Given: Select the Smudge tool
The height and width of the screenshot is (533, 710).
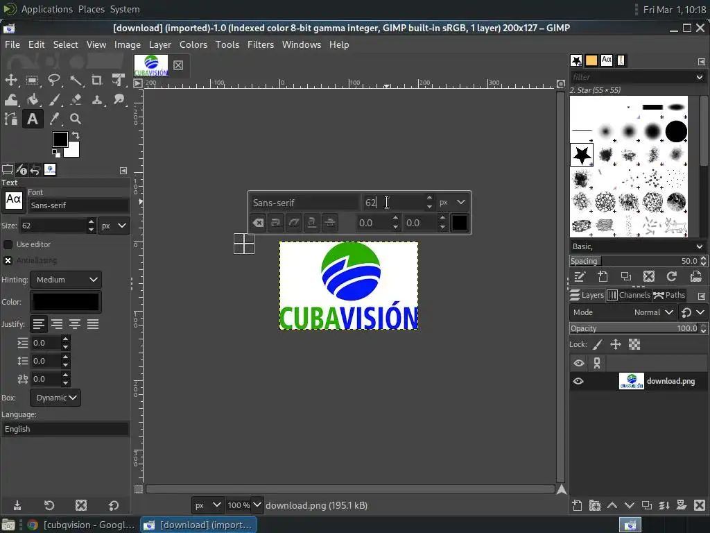Looking at the screenshot, I should (x=119, y=100).
